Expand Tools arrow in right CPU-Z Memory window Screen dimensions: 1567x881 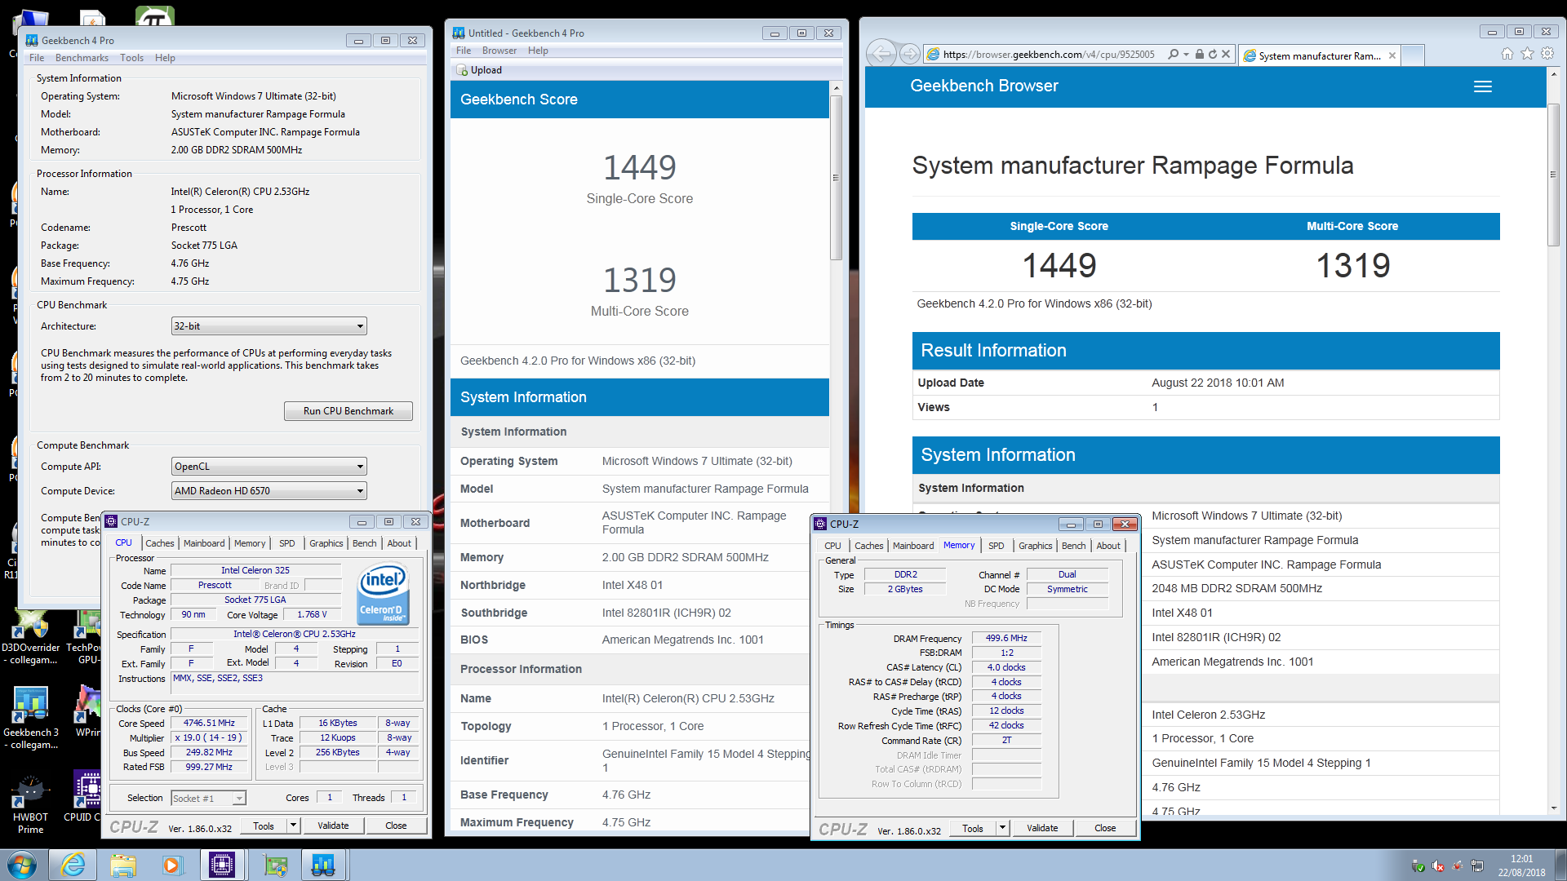pyautogui.click(x=1003, y=828)
